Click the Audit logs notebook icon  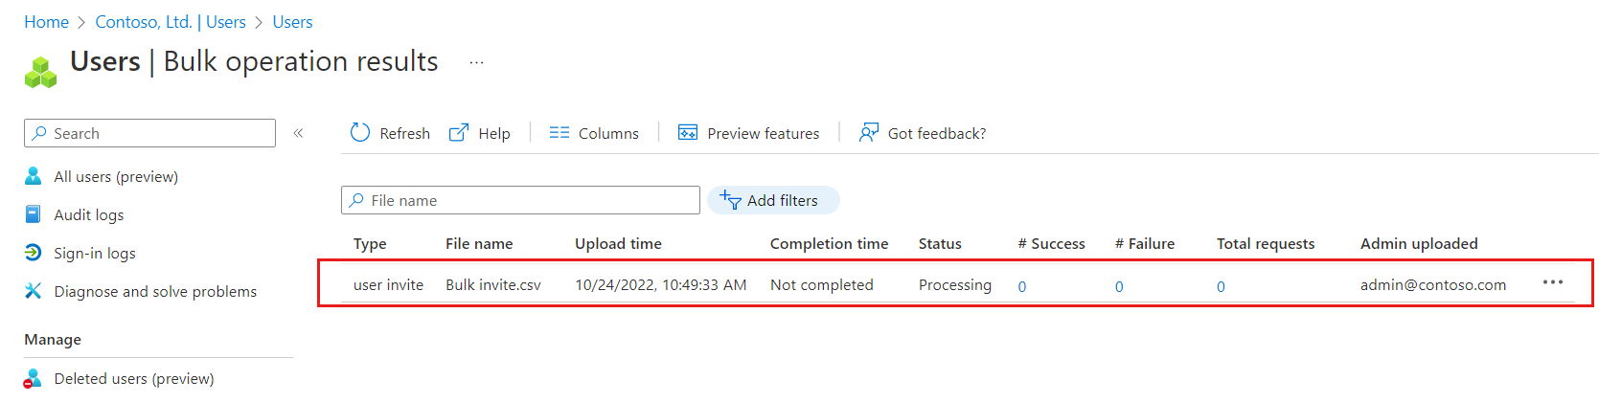click(33, 214)
